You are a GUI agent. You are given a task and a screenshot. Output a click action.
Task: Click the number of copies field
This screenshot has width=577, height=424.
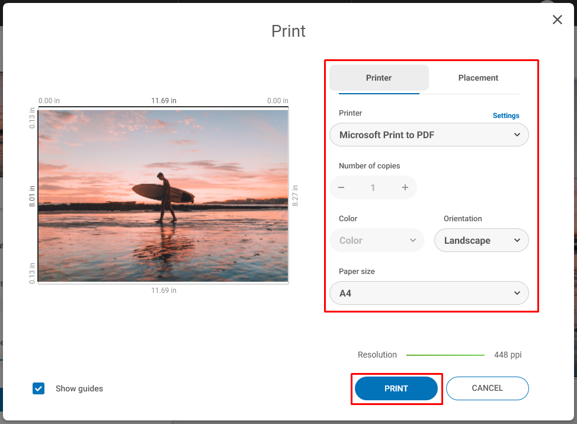coord(373,187)
